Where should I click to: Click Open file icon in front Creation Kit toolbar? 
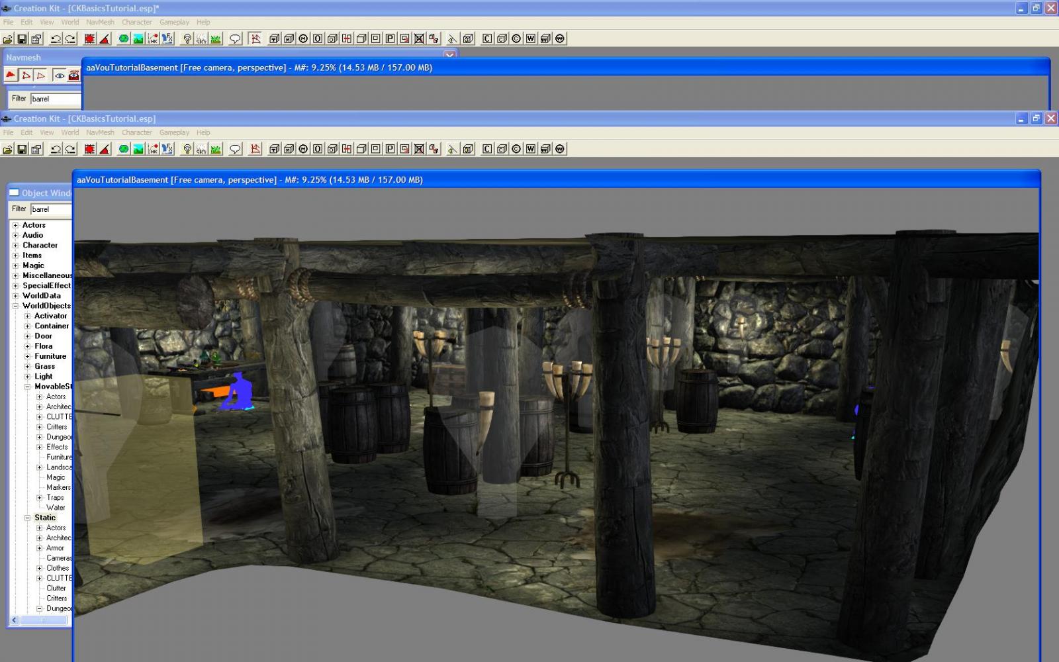tap(7, 150)
